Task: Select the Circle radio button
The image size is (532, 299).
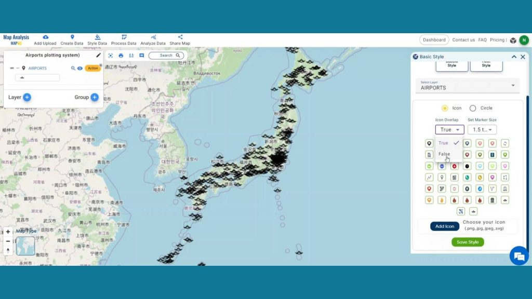Action: (473, 108)
